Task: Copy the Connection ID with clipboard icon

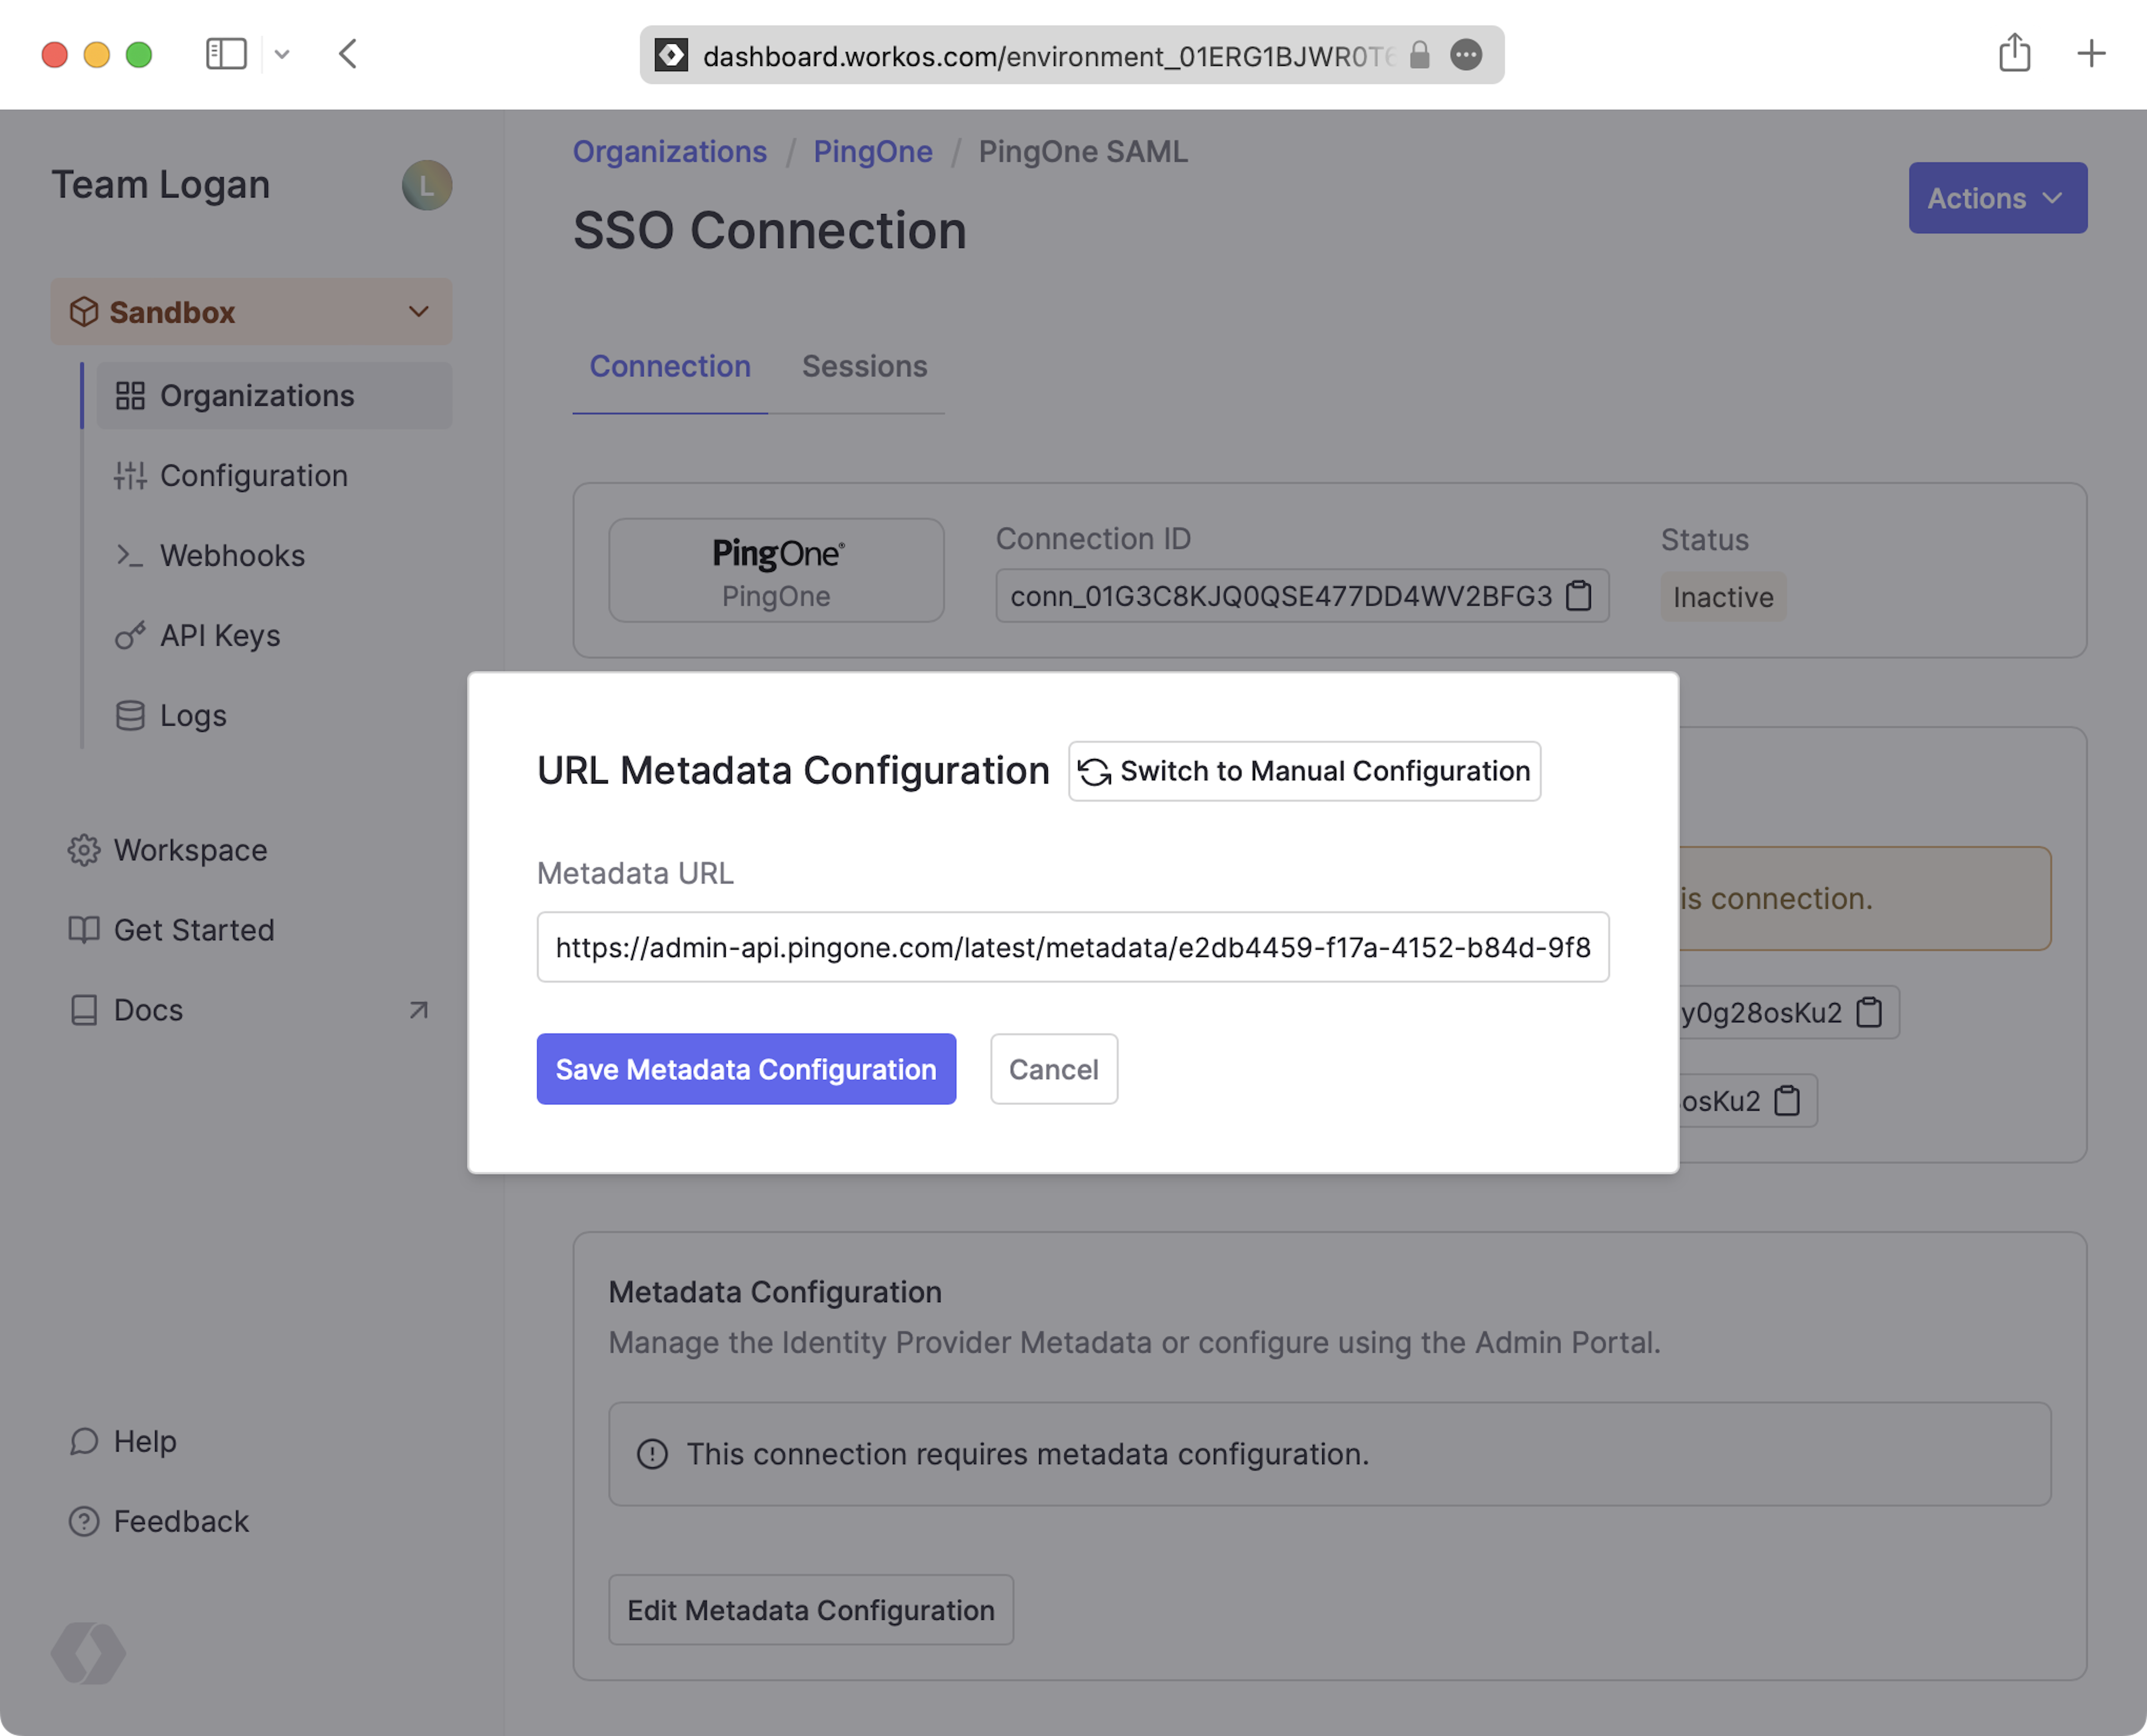Action: tap(1579, 596)
